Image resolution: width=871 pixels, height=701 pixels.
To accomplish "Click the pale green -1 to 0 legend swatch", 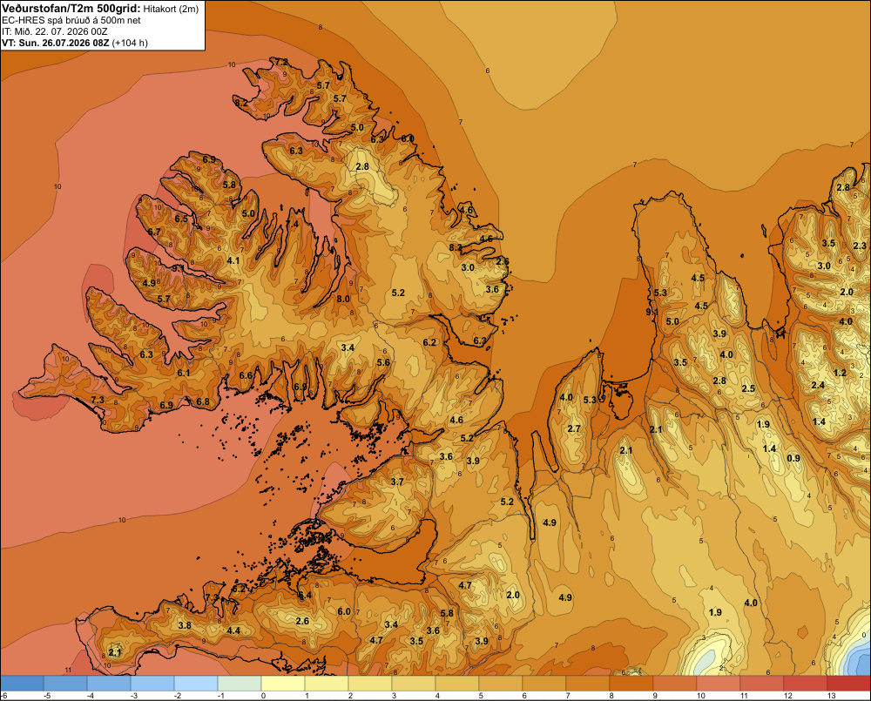I will coord(240,683).
